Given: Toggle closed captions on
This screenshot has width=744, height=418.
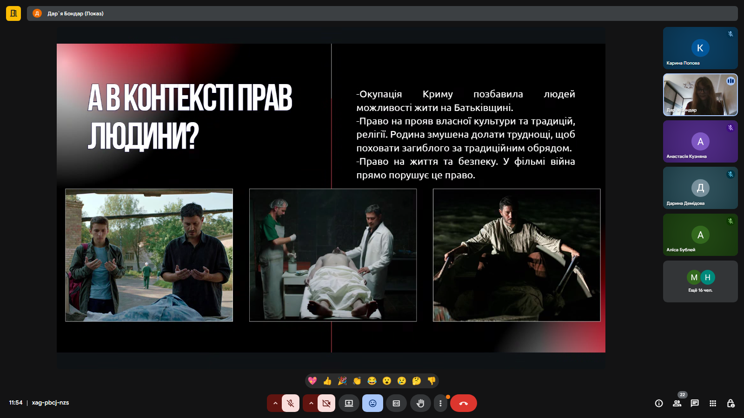Looking at the screenshot, I should (396, 403).
